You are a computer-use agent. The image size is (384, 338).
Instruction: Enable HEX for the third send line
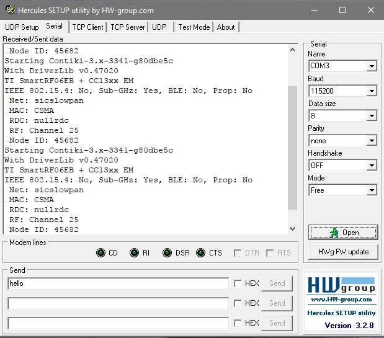click(x=238, y=323)
